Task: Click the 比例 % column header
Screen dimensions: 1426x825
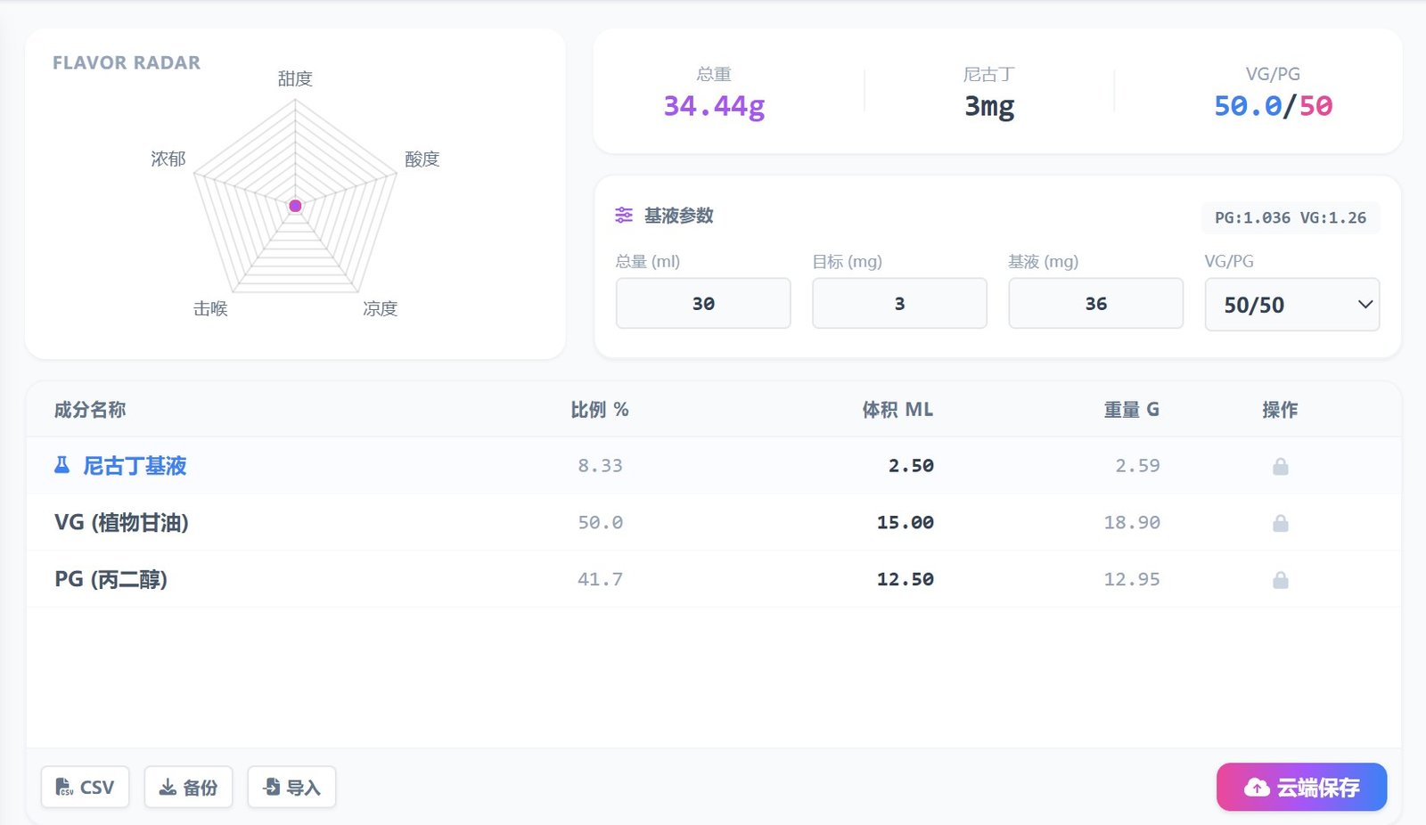Action: click(600, 410)
